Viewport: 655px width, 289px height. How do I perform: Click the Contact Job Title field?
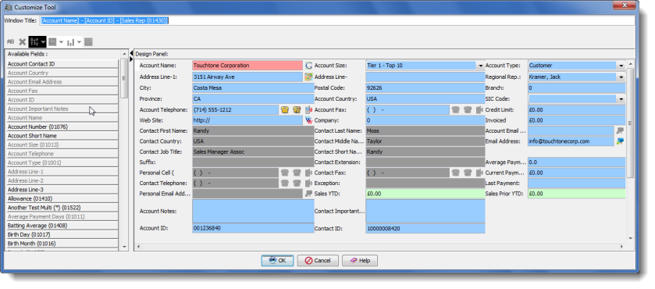pos(253,152)
